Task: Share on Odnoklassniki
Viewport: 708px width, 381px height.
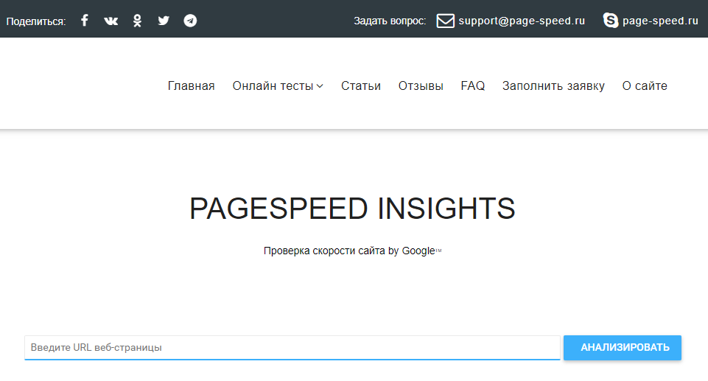Action: pos(137,21)
